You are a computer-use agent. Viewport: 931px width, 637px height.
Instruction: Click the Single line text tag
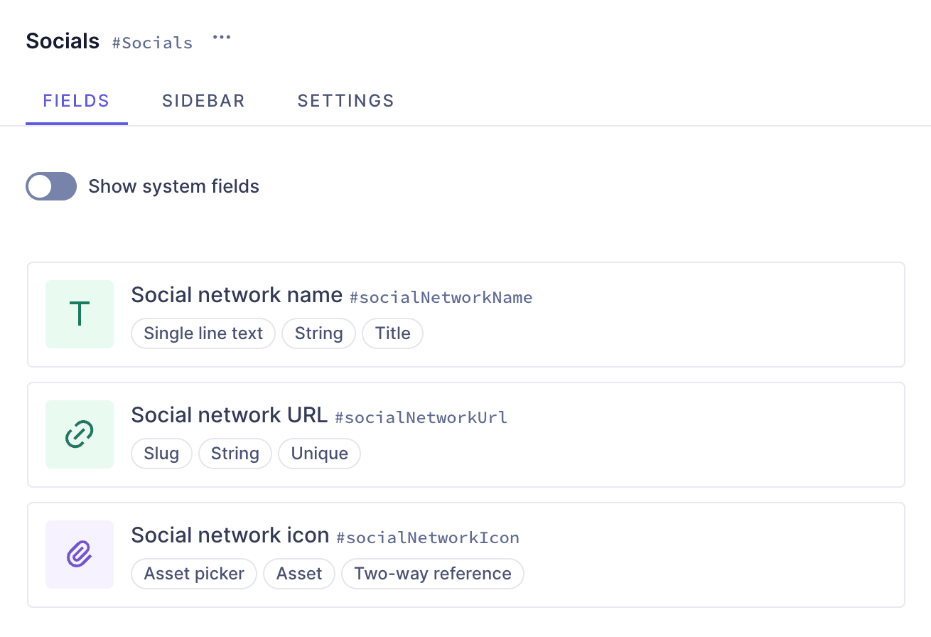coord(203,333)
